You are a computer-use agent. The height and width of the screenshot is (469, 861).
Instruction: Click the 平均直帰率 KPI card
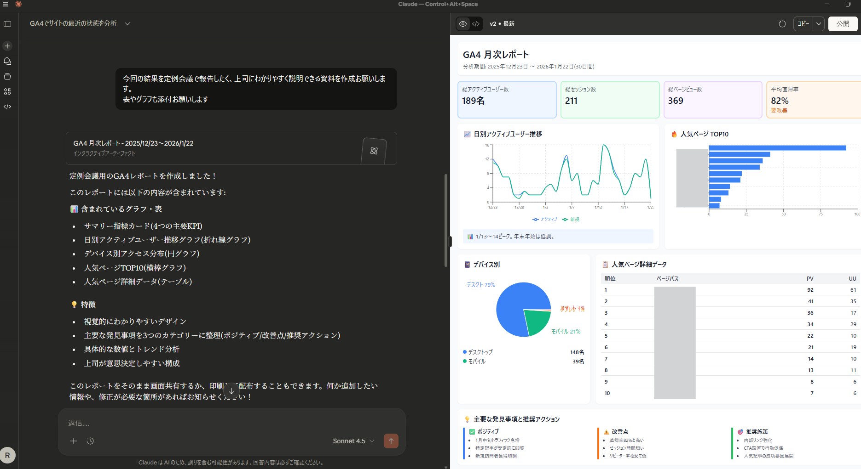(814, 100)
